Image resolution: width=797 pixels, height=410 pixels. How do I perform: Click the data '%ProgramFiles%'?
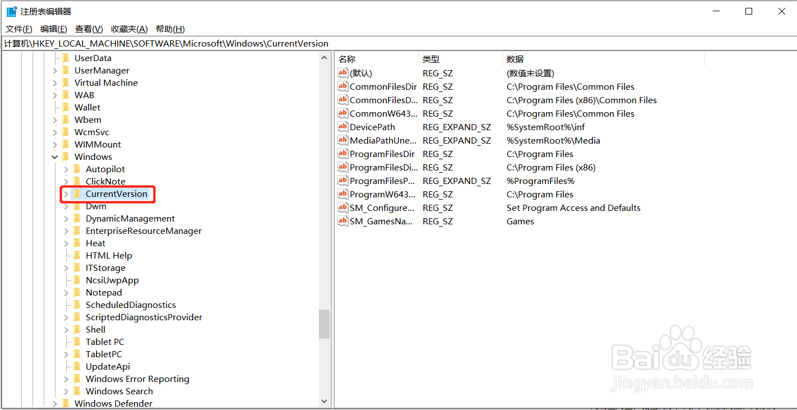[540, 181]
